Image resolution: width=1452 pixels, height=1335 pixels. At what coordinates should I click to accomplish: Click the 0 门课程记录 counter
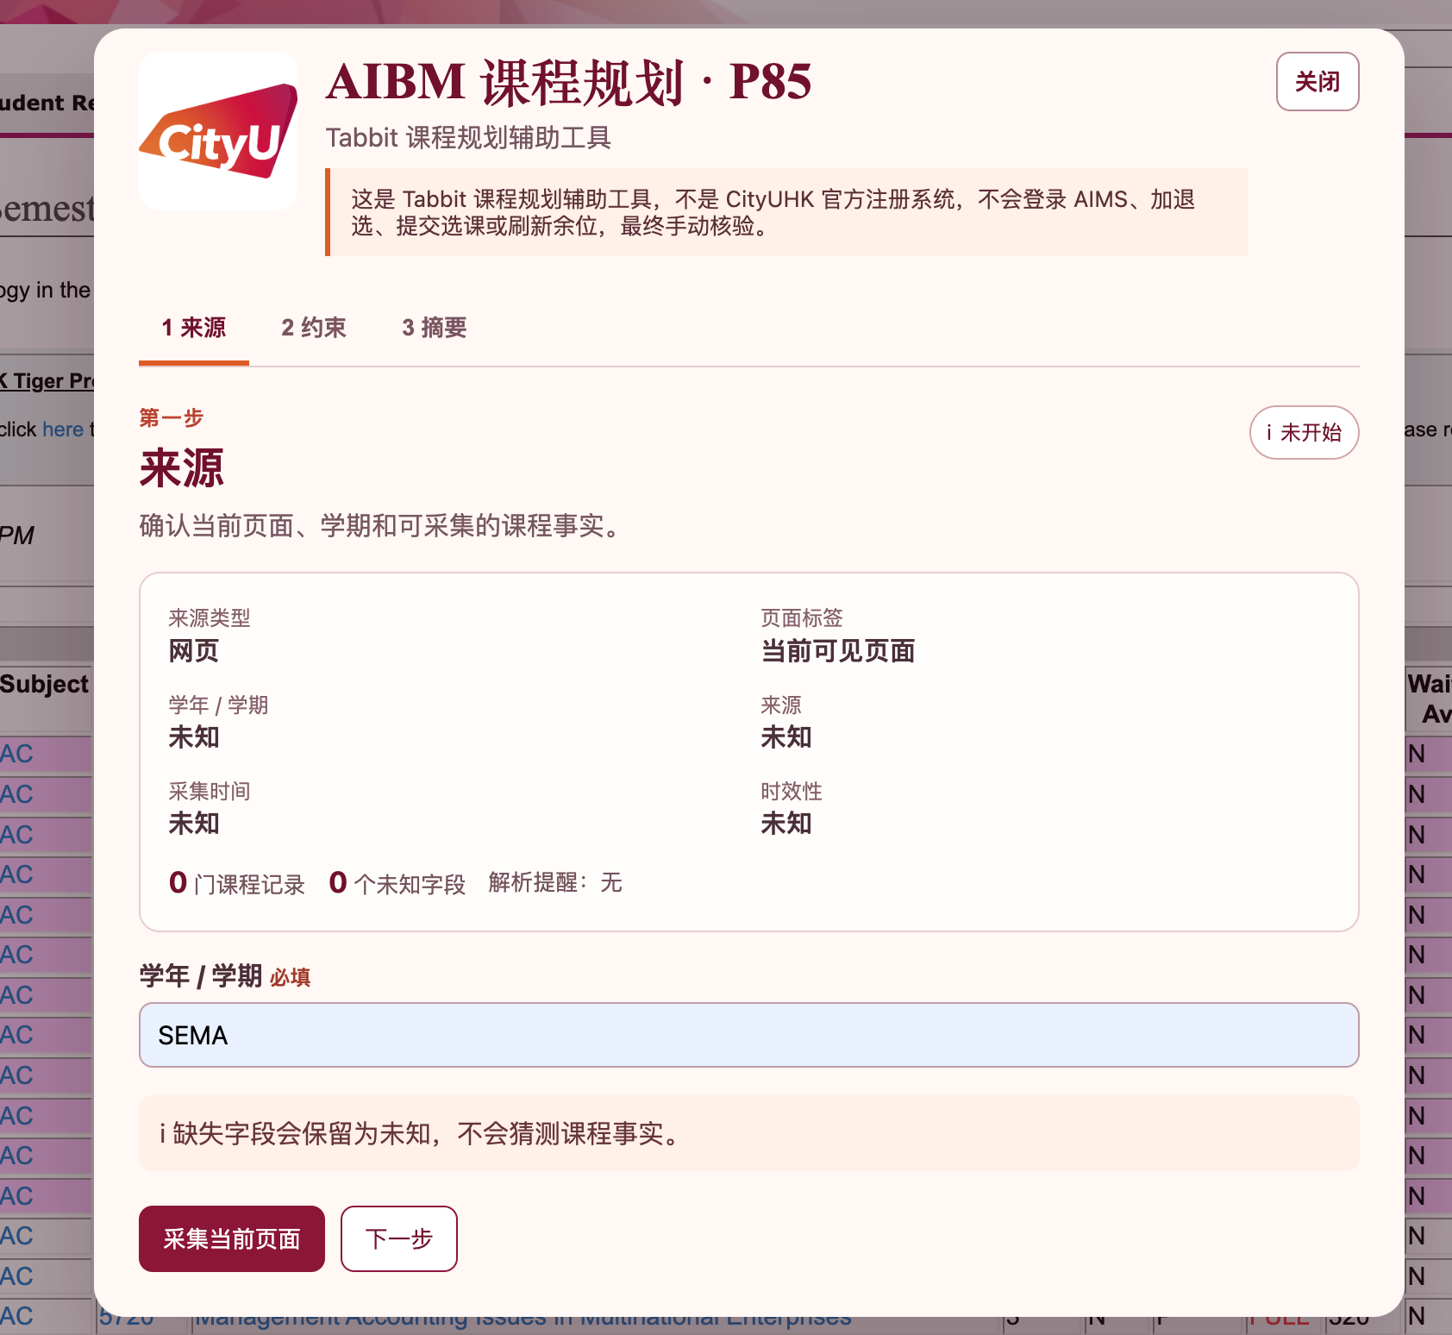point(237,883)
